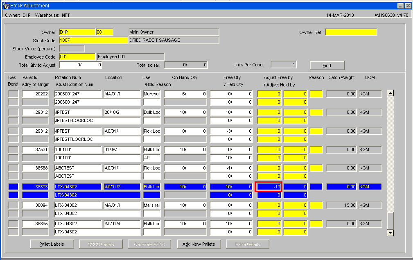This screenshot has height=260, width=413.
Task: Click the greyed SSCC Labels button
Action: tap(101, 244)
